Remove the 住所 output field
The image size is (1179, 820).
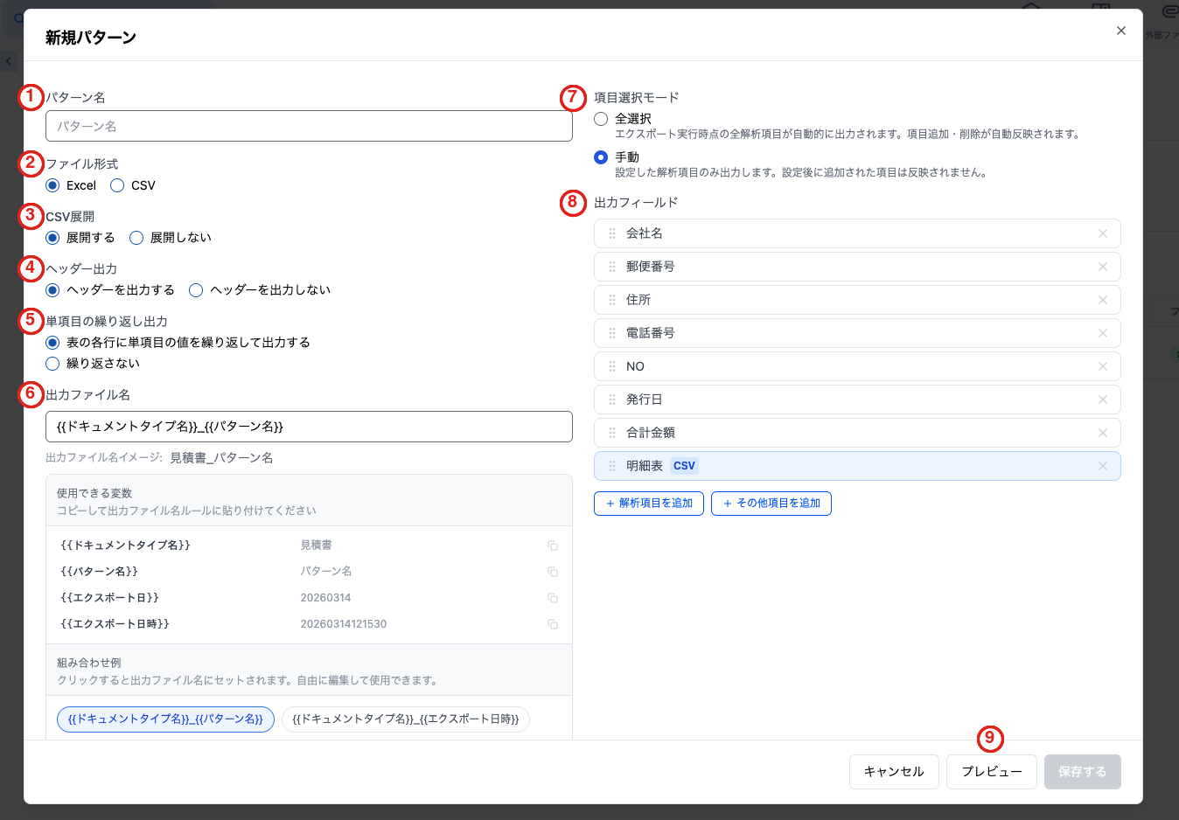[x=1103, y=300]
